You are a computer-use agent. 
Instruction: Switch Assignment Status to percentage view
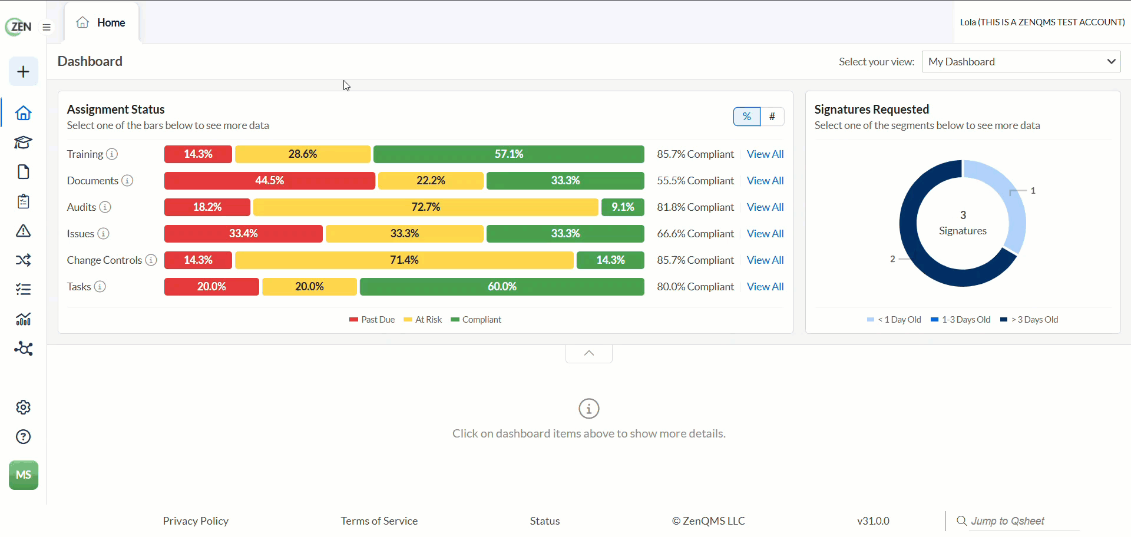(746, 117)
